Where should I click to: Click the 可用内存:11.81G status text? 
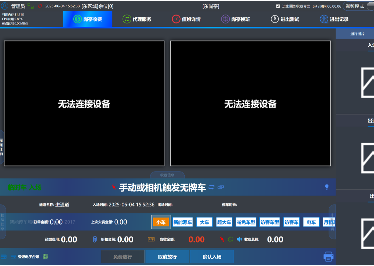click(x=13, y=15)
